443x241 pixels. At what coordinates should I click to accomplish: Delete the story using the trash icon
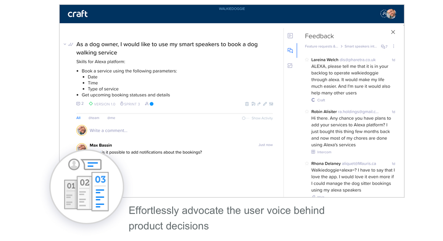[x=247, y=104]
